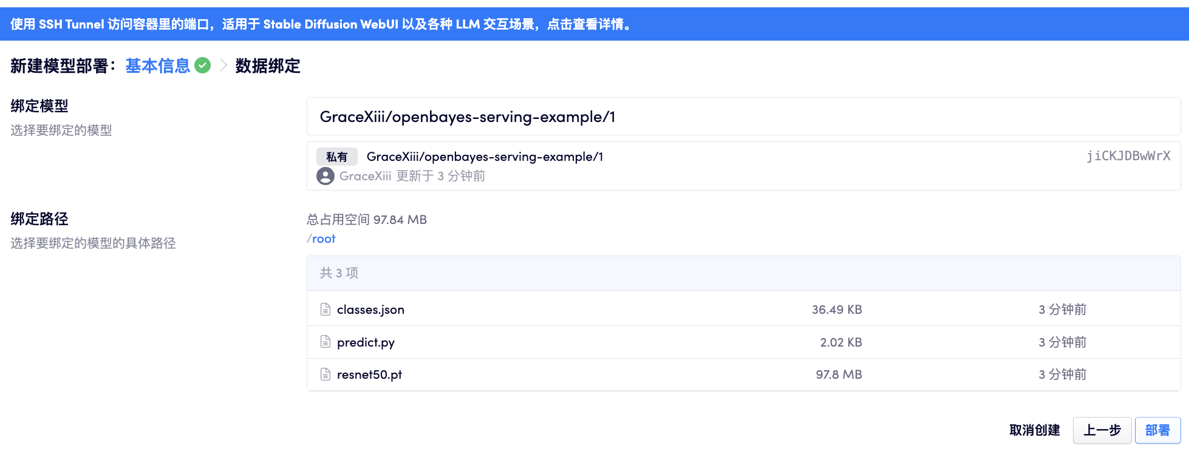Click the file icon beside resnet50.pt
The width and height of the screenshot is (1189, 454).
pyautogui.click(x=325, y=374)
